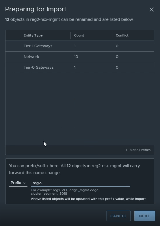Click the conflict value for Tier-1 Gateways
The height and width of the screenshot is (226, 160).
click(x=117, y=46)
